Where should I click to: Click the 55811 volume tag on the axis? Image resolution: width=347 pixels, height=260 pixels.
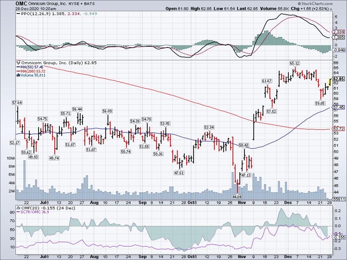339,199
